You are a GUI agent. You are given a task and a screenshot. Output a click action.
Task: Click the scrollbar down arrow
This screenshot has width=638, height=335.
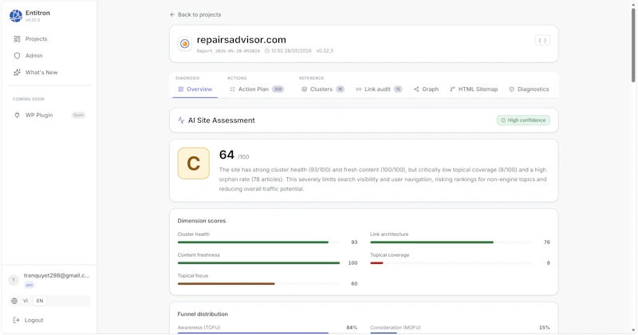point(633,330)
